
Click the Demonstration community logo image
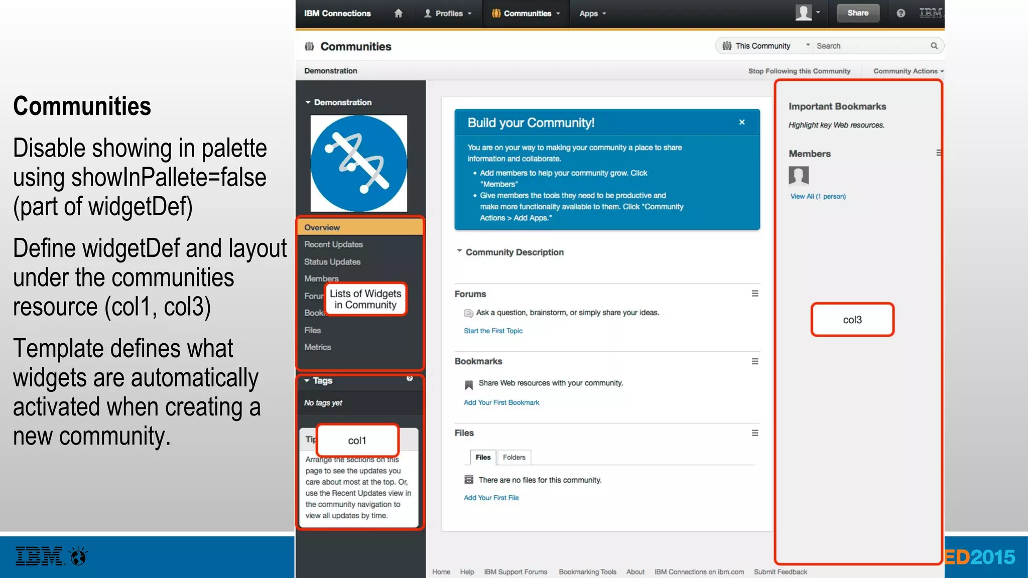click(x=359, y=163)
